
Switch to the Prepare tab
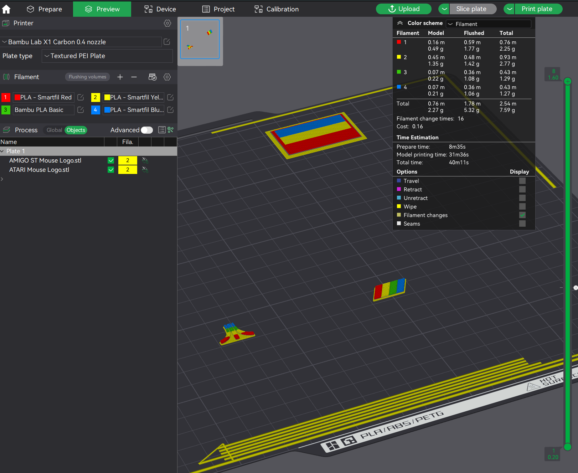pyautogui.click(x=44, y=9)
